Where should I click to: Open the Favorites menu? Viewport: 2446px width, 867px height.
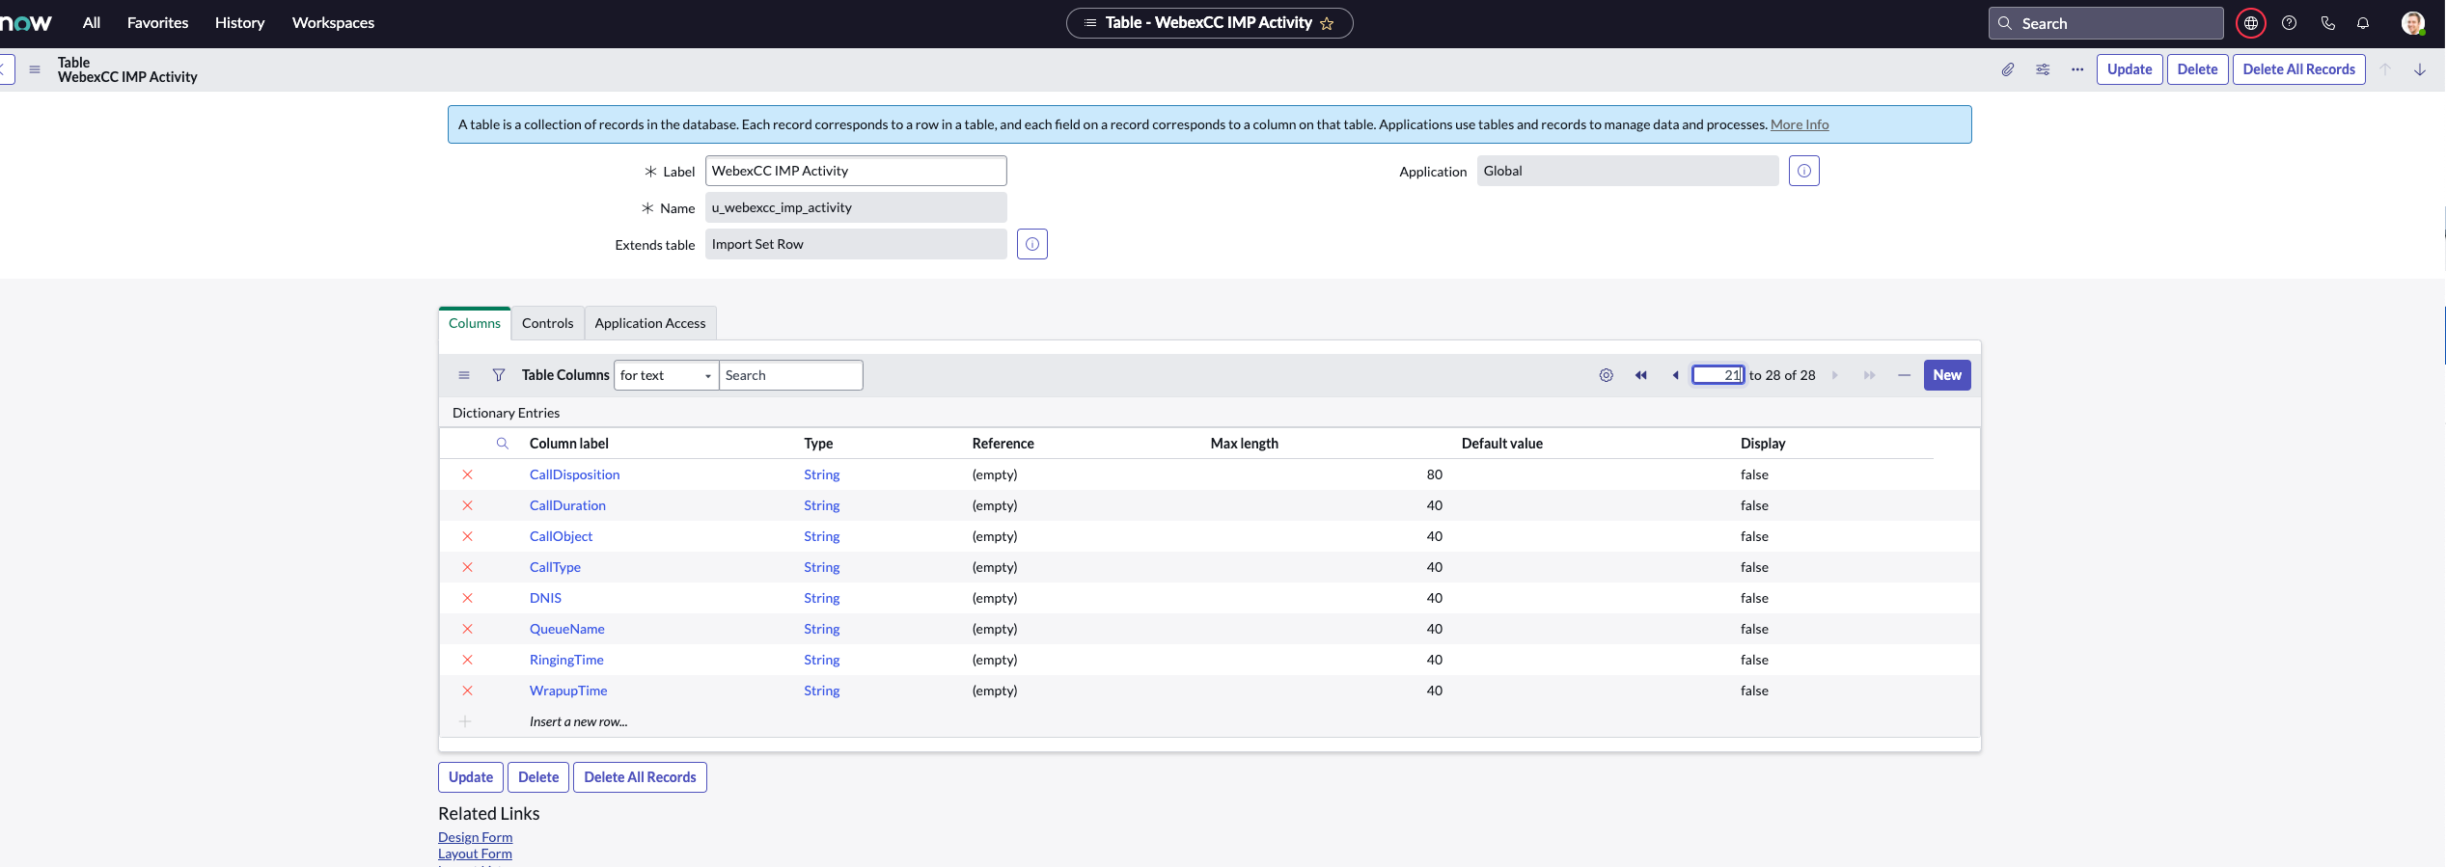point(157,23)
